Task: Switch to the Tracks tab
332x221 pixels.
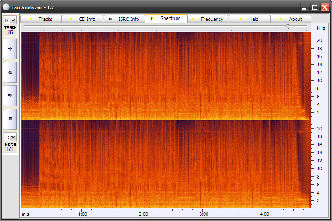Action: (41, 19)
